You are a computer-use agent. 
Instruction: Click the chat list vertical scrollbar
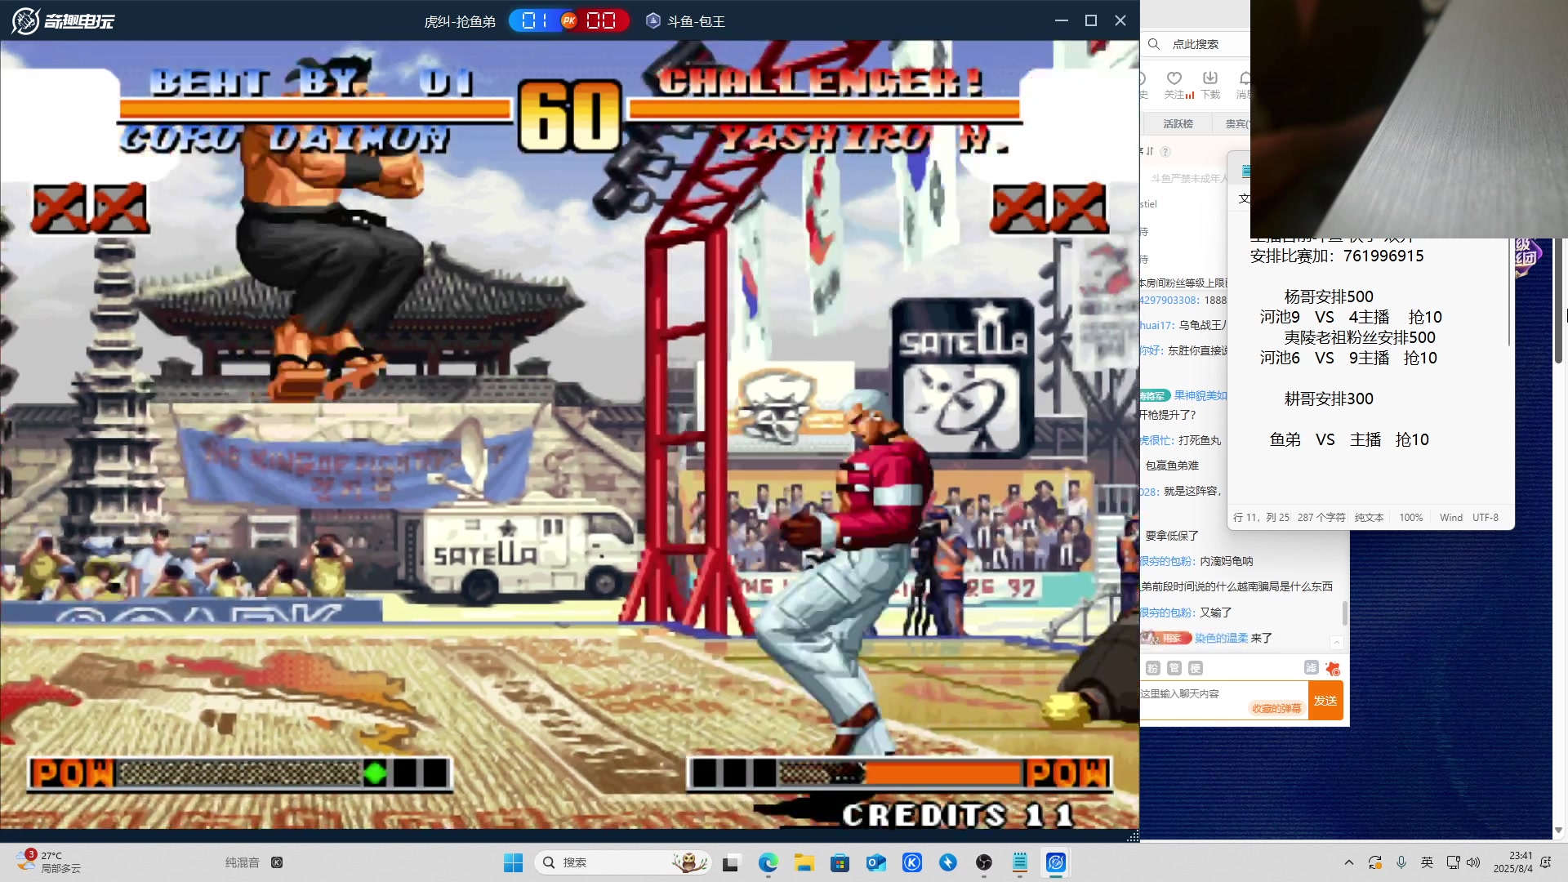coord(1345,612)
